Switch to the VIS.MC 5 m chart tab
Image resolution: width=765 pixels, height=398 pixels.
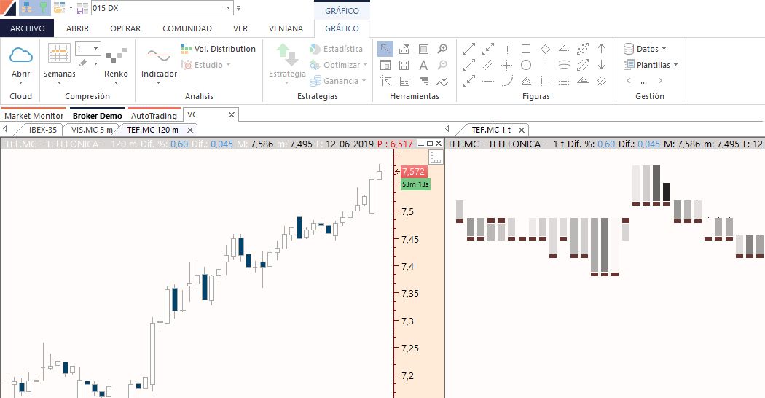pos(92,130)
